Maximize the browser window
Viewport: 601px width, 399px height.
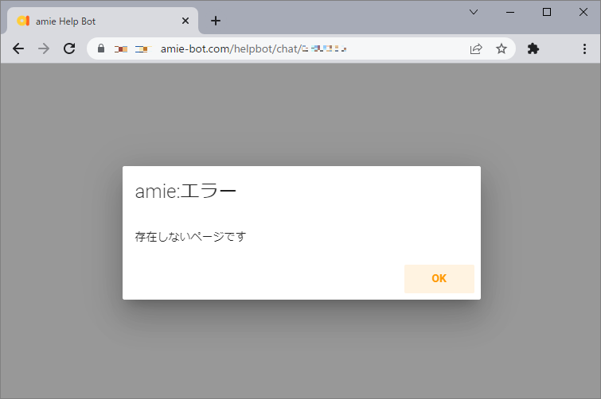point(547,12)
